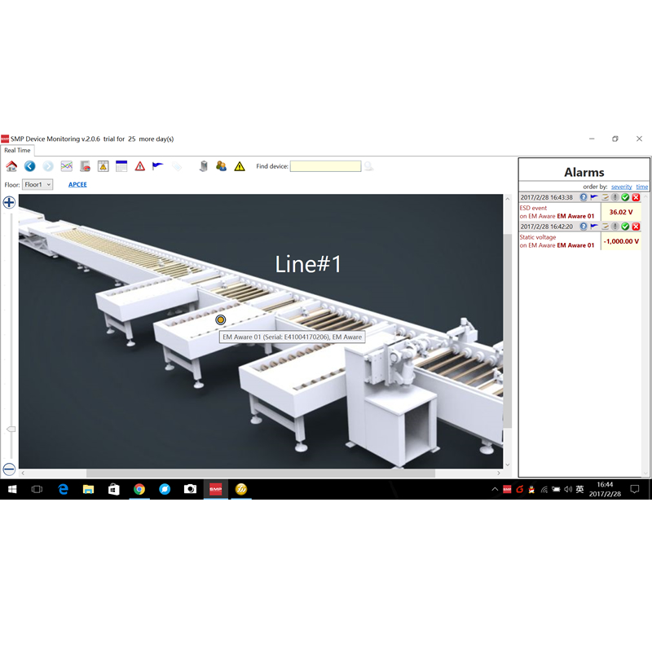This screenshot has height=652, width=652.
Task: Click the blue flag toolbar icon
Action: (157, 166)
